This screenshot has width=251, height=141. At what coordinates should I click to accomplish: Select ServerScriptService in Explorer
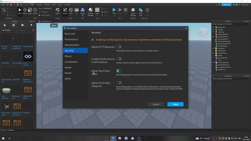224,43
